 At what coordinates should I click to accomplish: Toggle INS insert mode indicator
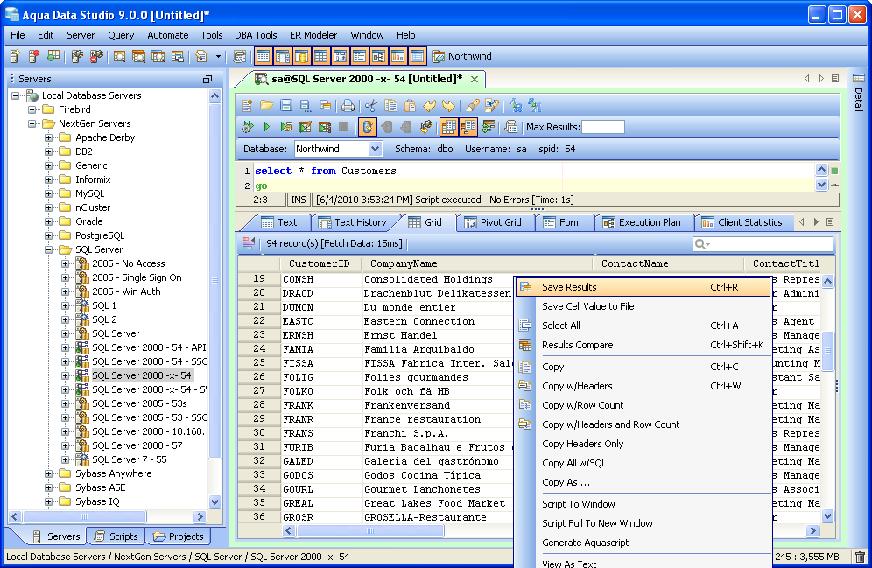pos(299,200)
